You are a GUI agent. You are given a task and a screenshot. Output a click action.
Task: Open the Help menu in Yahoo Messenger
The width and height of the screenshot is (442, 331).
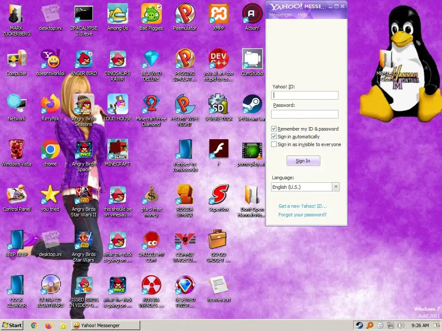click(x=302, y=15)
